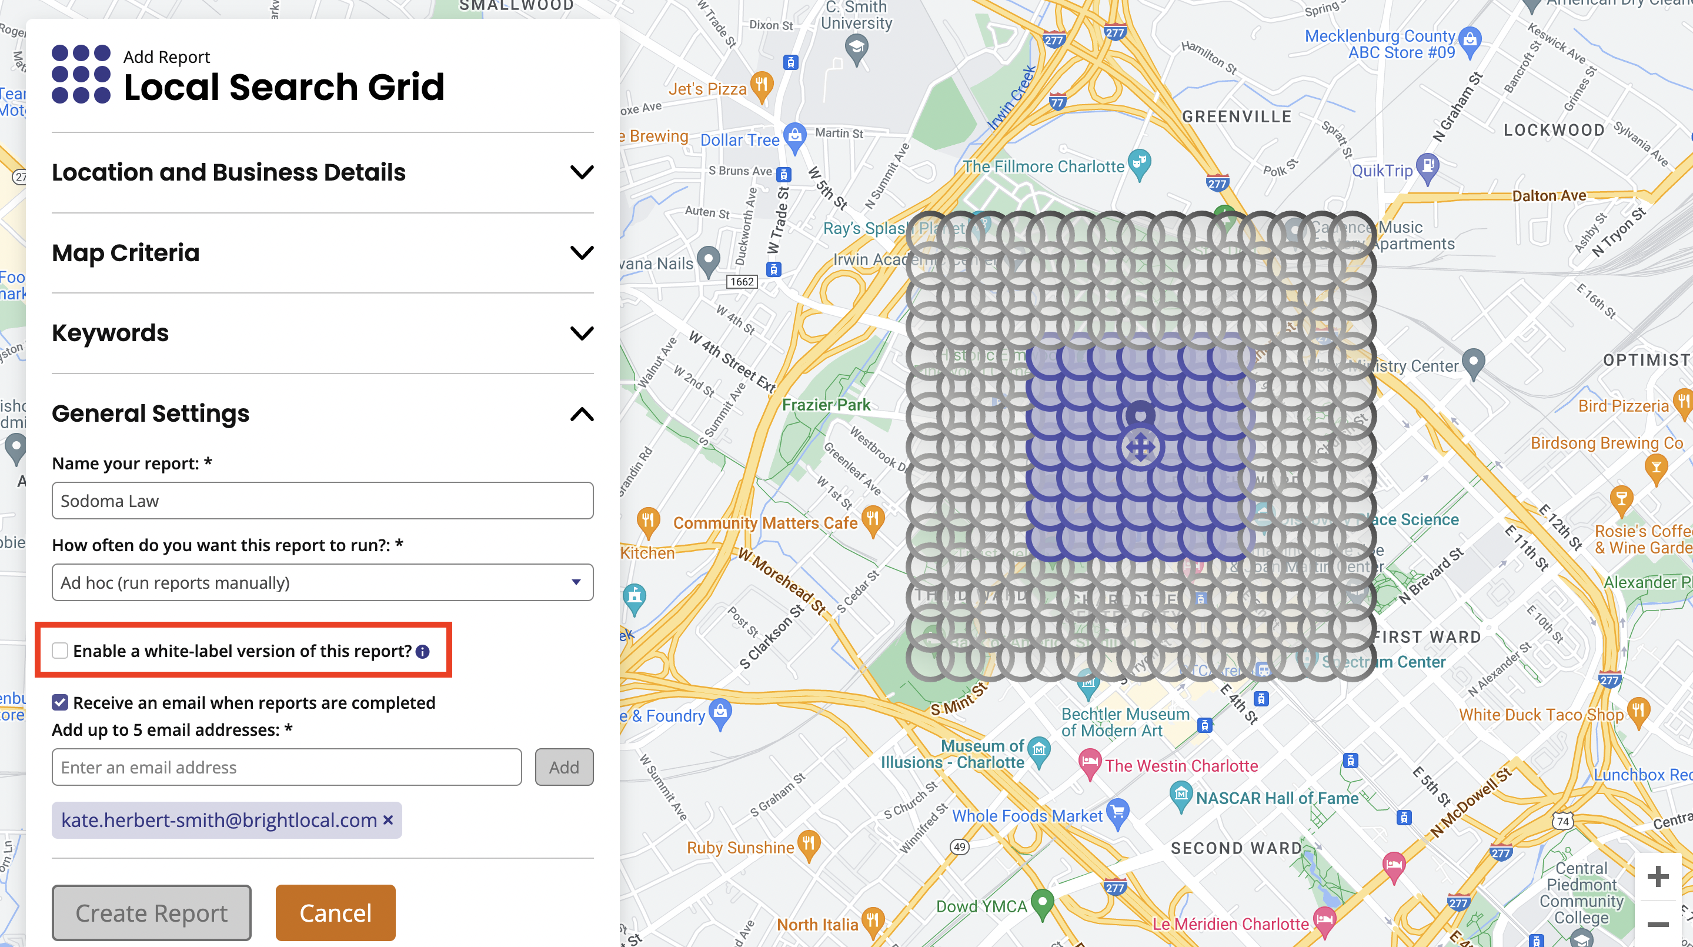1693x947 pixels.
Task: Click Create Report button
Action: click(151, 913)
